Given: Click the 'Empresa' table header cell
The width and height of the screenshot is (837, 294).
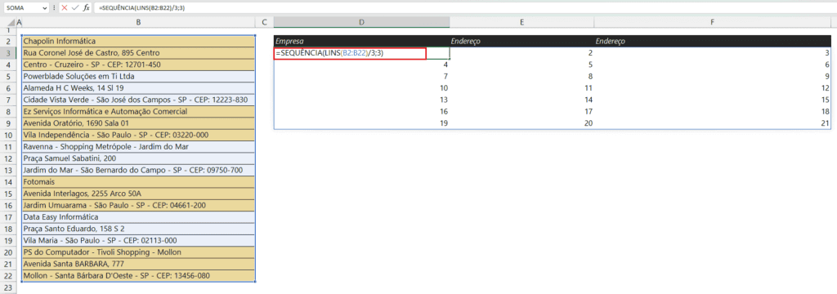Looking at the screenshot, I should 361,41.
